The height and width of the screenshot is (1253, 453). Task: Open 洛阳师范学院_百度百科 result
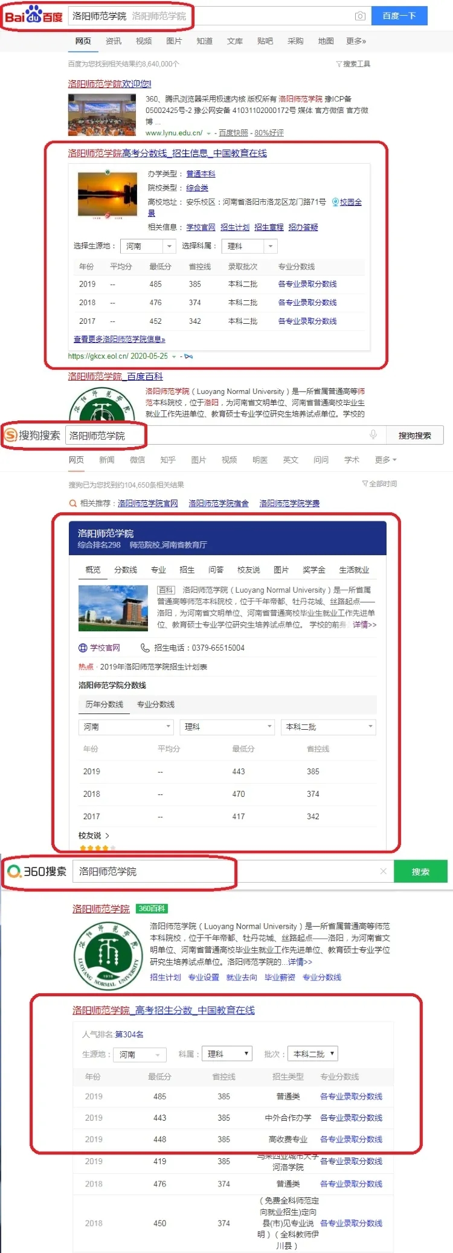click(x=115, y=376)
